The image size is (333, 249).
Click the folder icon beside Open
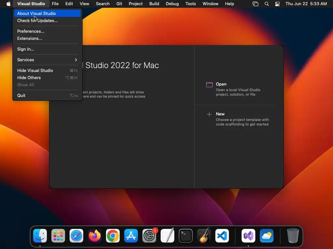coord(209,85)
